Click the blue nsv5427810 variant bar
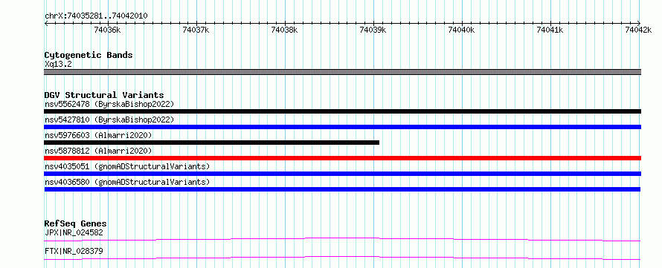 tap(342, 127)
